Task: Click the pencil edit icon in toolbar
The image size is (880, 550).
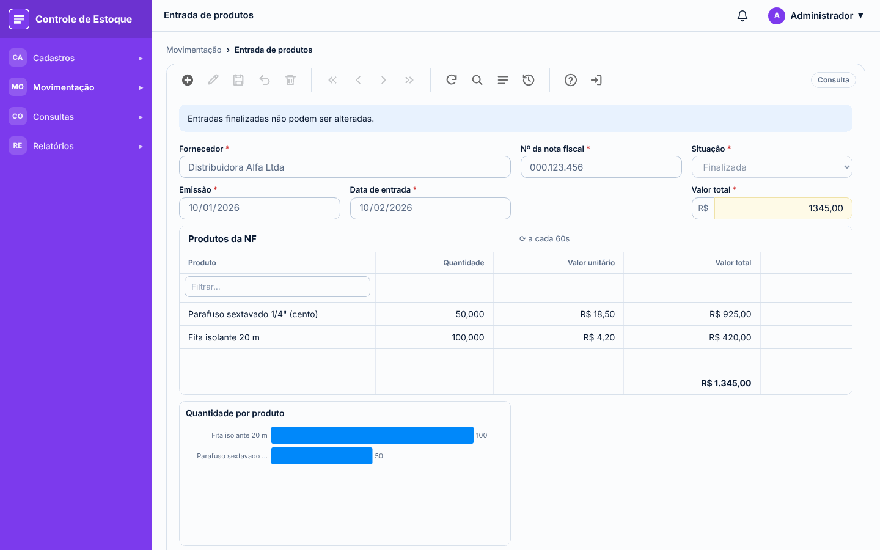Action: click(x=213, y=80)
